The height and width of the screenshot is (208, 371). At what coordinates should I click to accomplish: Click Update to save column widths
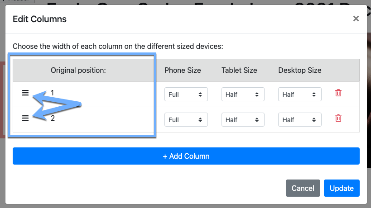(342, 188)
